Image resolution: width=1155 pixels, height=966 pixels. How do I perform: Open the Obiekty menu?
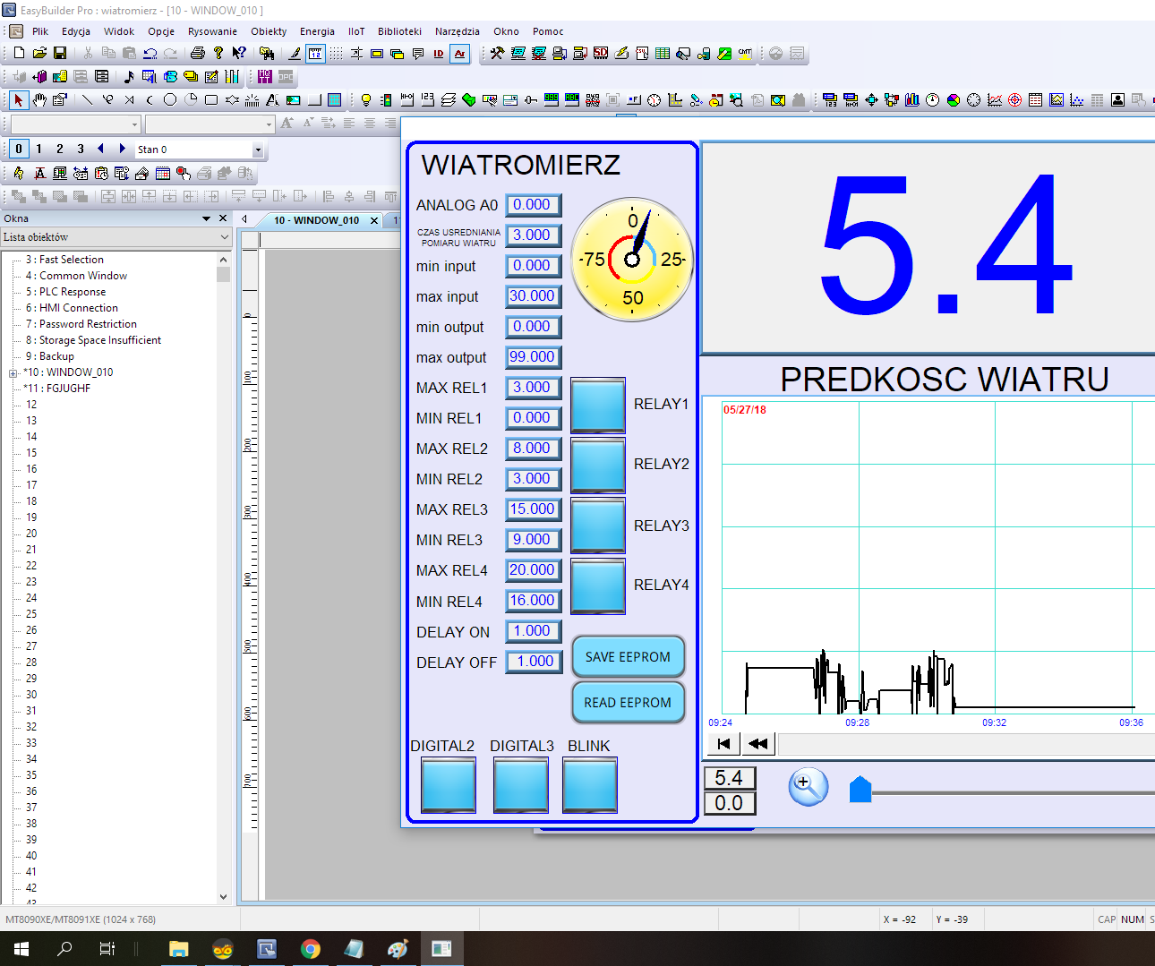pos(269,31)
